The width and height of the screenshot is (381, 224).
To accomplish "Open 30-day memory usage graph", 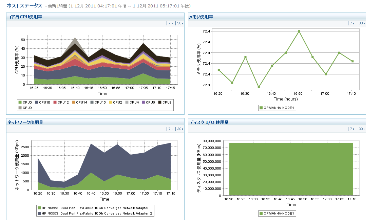I will click(x=362, y=23).
